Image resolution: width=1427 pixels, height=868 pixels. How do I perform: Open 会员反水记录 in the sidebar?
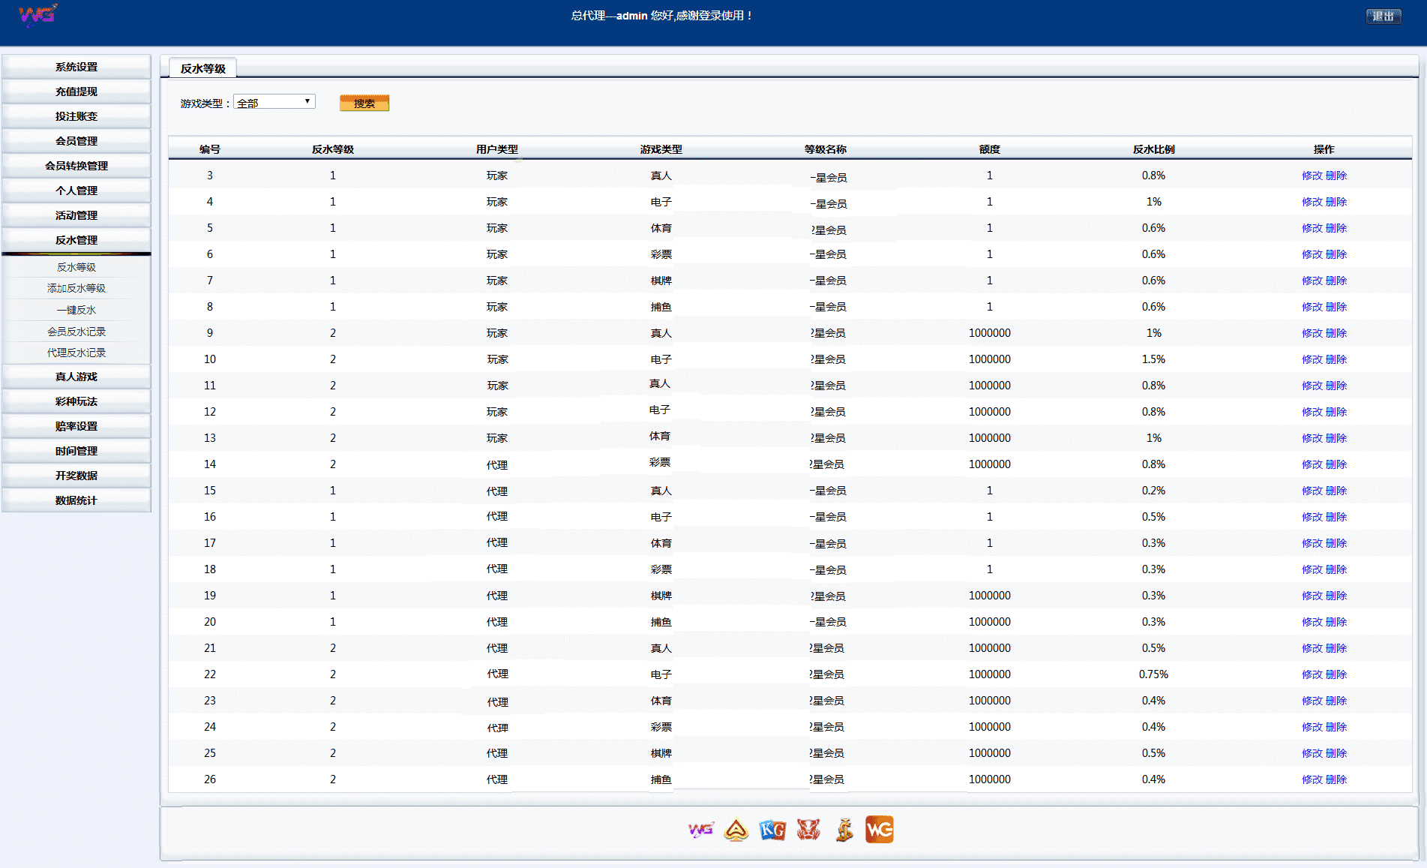click(x=76, y=332)
